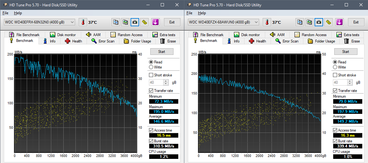The width and height of the screenshot is (368, 163).
Task: Open AAM tab in left window
Action: pyautogui.click(x=93, y=35)
